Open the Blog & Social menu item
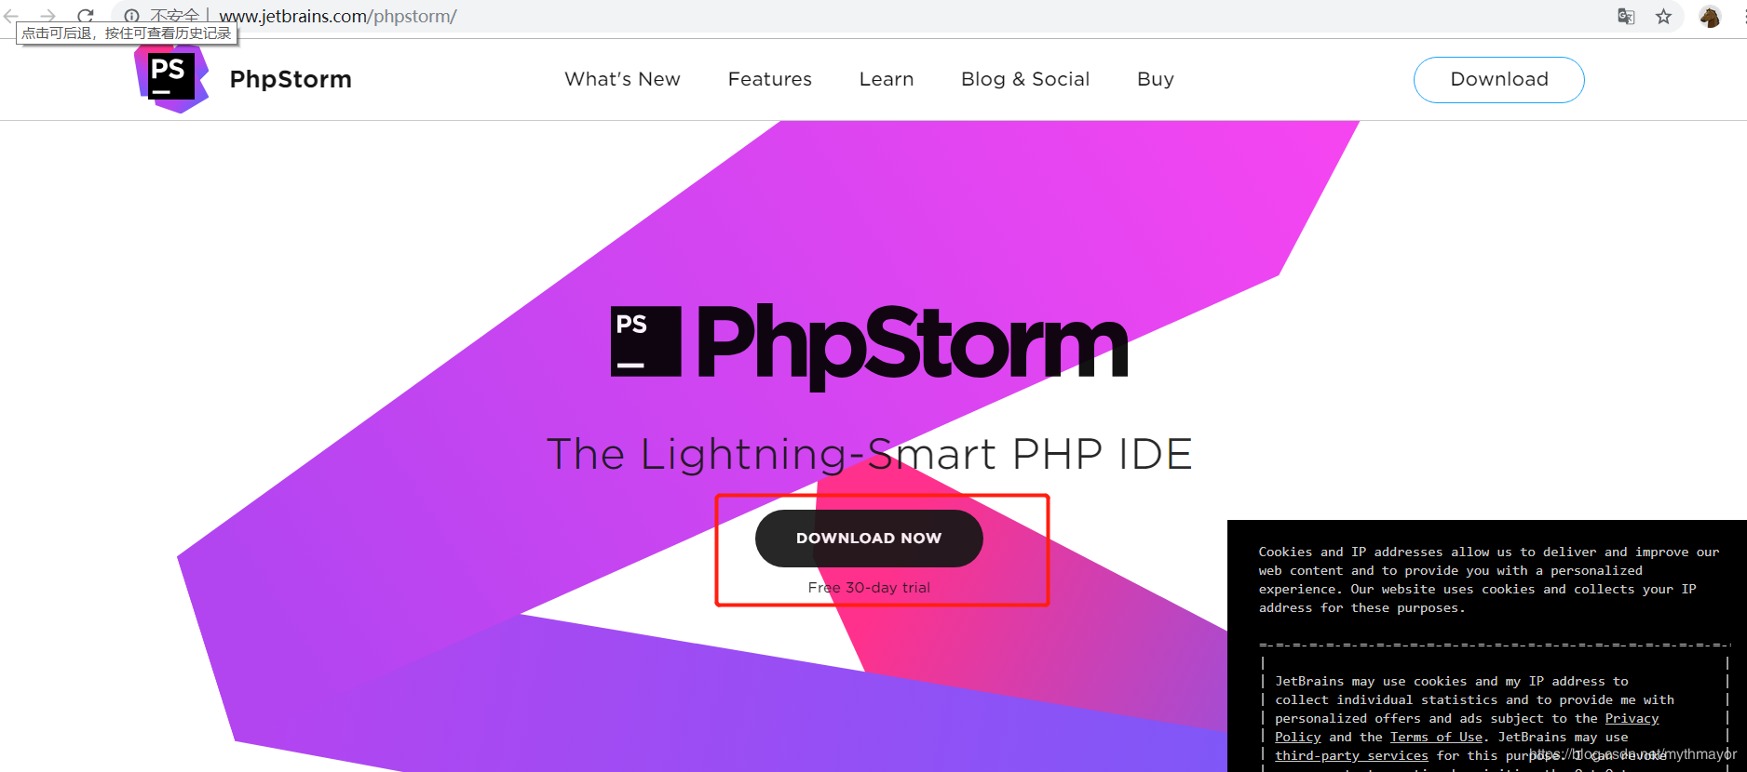Viewport: 1747px width, 772px height. click(x=1024, y=79)
